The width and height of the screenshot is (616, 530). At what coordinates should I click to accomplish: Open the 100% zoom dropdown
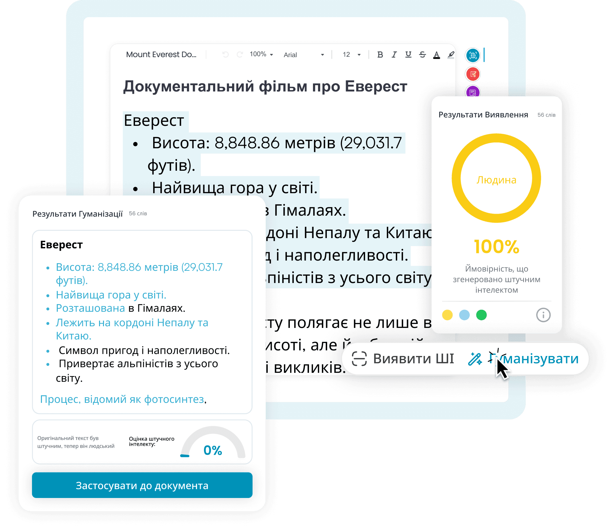(261, 54)
